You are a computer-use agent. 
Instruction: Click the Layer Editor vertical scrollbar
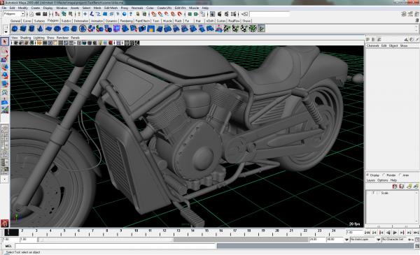point(416,207)
